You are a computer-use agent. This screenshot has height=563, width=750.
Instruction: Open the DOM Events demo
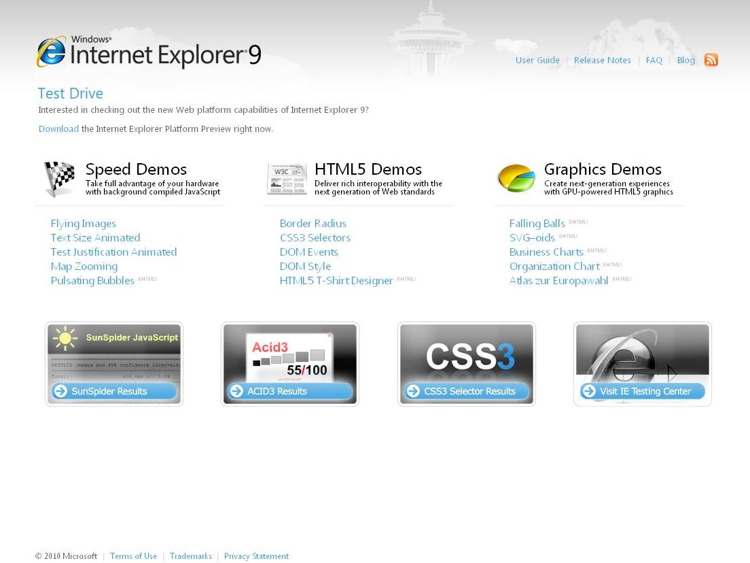pyautogui.click(x=308, y=252)
